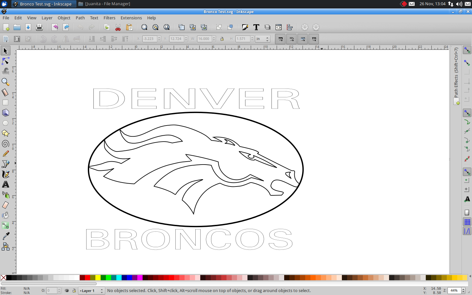
Task: Click the zoom percentage field
Action: click(454, 291)
